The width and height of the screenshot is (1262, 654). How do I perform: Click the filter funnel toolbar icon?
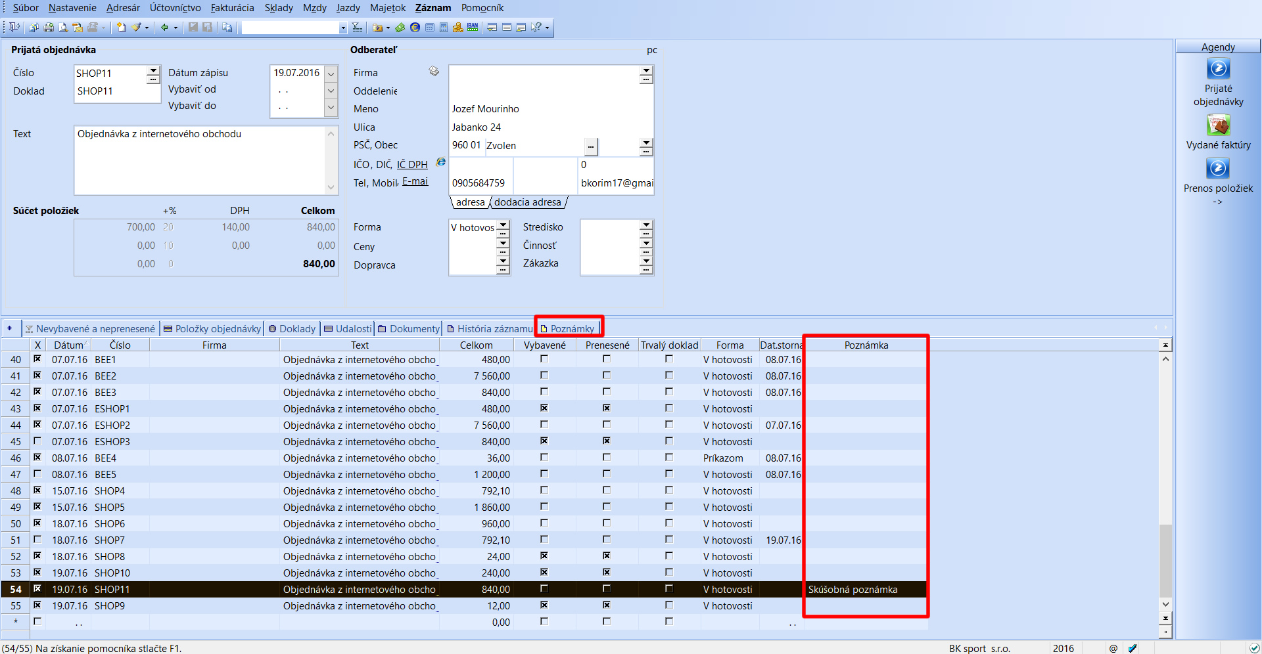pos(357,28)
